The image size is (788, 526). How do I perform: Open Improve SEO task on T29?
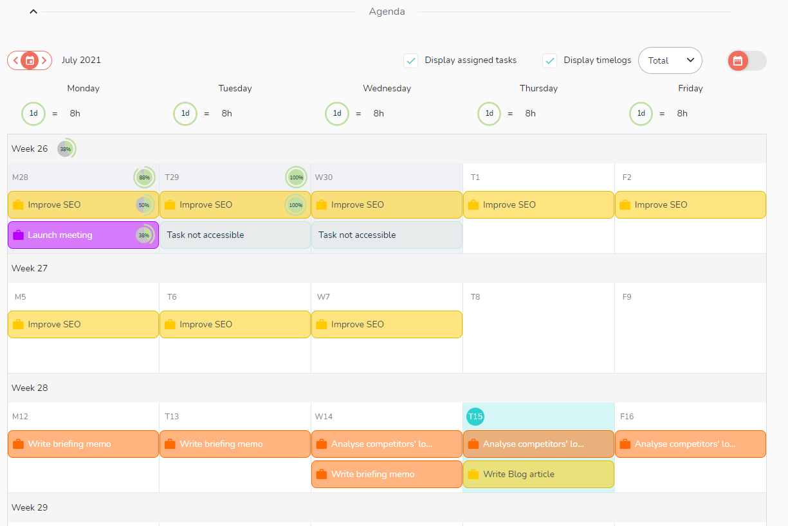pyautogui.click(x=235, y=204)
